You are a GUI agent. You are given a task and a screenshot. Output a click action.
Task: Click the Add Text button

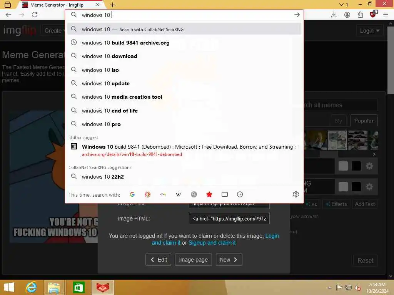click(x=365, y=204)
